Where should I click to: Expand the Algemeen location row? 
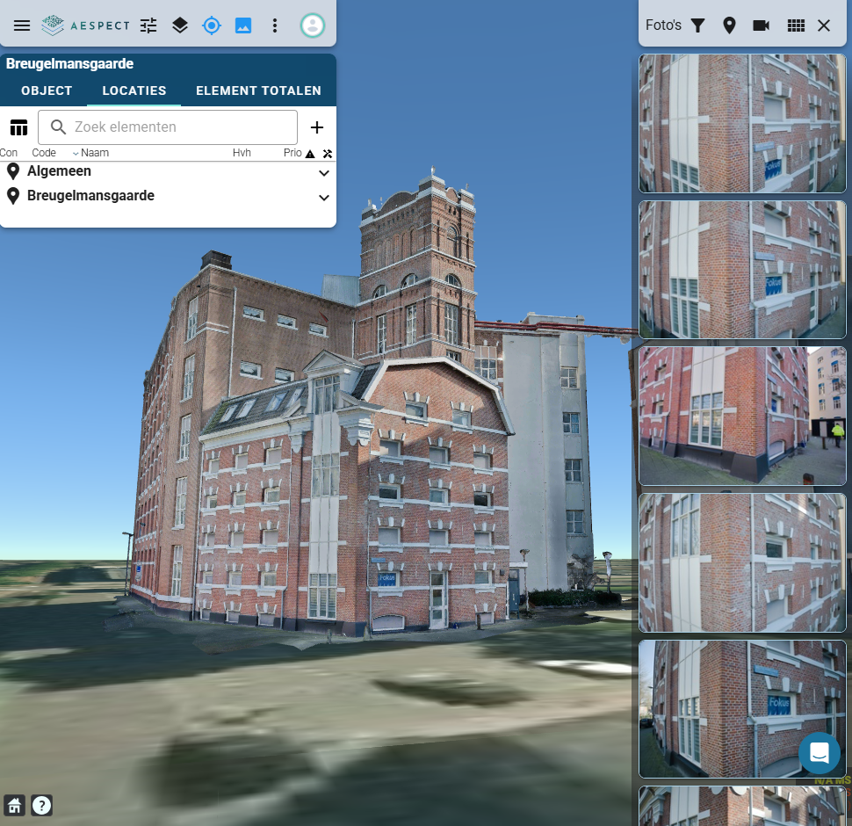coord(324,173)
